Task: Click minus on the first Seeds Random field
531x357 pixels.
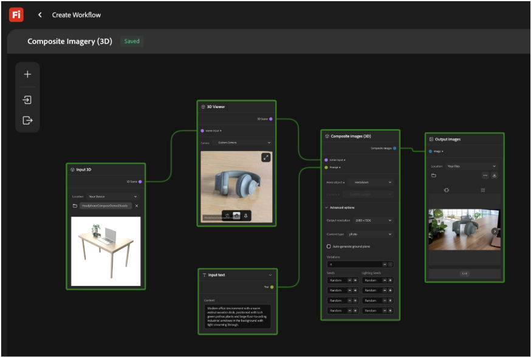Action: (x=350, y=280)
